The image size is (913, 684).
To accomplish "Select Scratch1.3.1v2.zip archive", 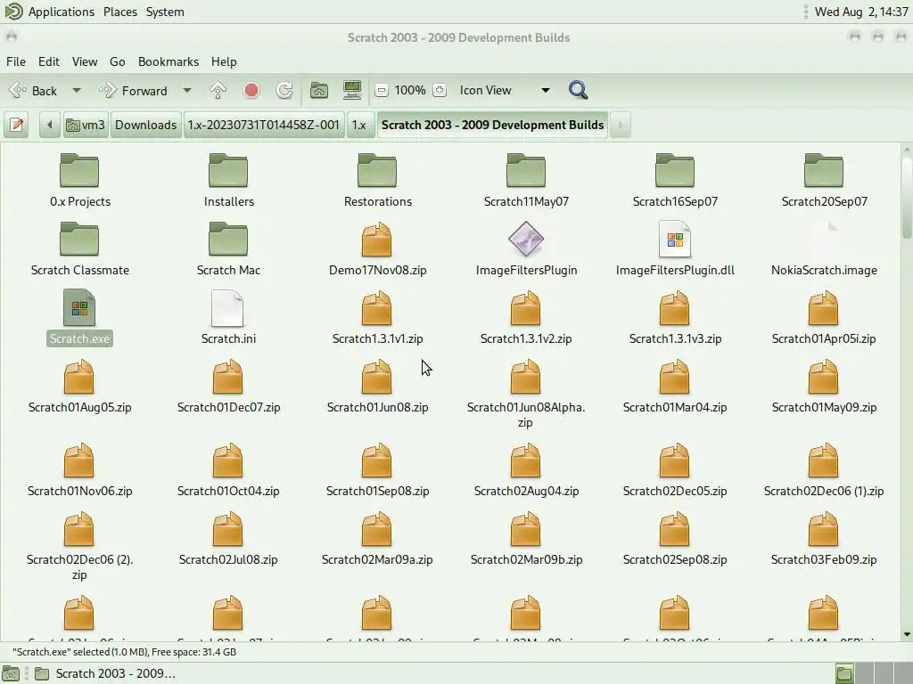I will [526, 318].
